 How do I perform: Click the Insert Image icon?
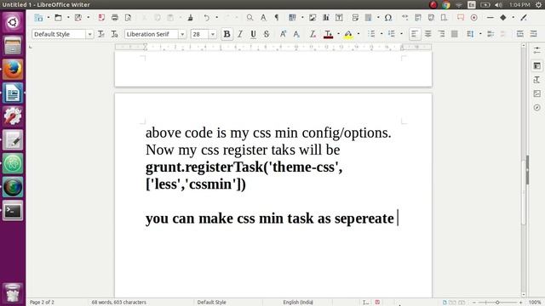pos(313,18)
